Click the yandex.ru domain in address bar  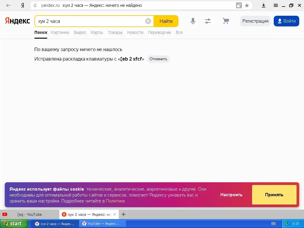point(50,5)
